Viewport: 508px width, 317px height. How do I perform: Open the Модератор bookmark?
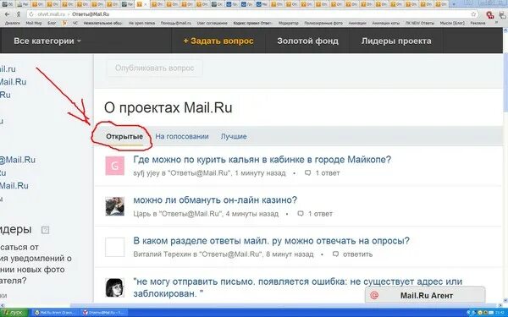coord(289,23)
